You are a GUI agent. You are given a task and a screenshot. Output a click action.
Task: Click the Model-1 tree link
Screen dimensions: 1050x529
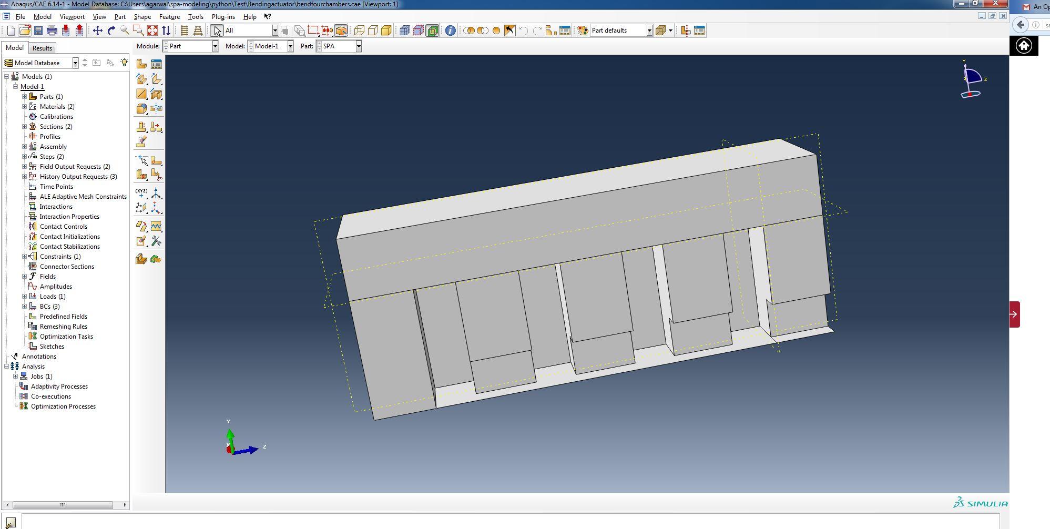tap(32, 87)
